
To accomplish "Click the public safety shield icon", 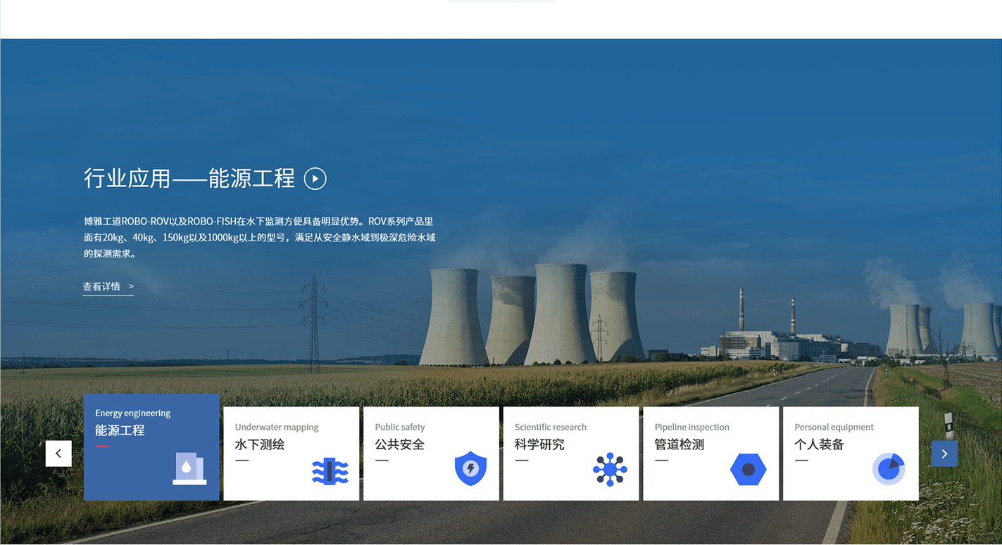I will tap(470, 468).
